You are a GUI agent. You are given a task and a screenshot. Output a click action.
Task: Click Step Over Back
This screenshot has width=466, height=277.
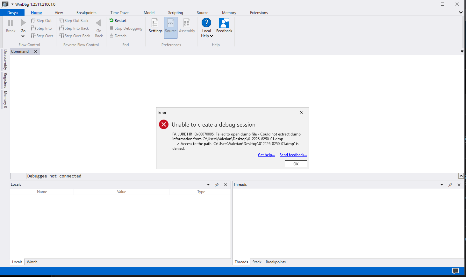click(75, 36)
